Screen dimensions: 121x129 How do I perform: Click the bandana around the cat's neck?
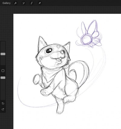52,73
